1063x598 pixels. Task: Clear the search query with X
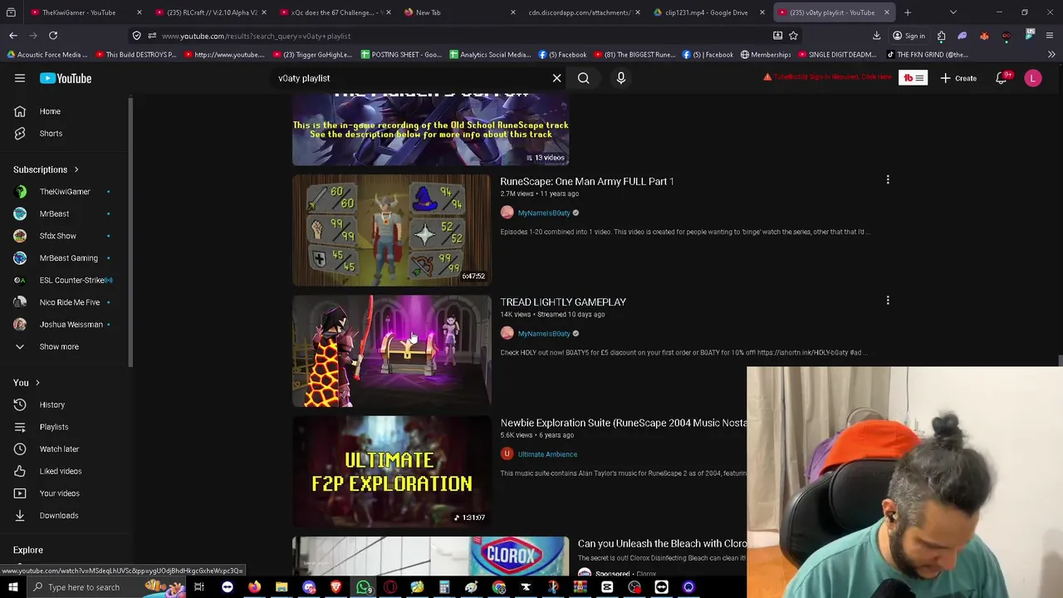click(556, 78)
